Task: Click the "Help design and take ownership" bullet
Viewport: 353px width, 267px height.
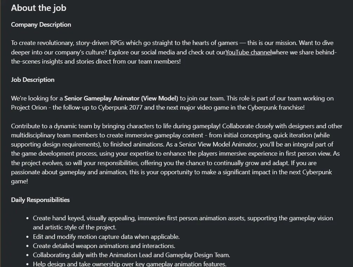Action: point(129,264)
